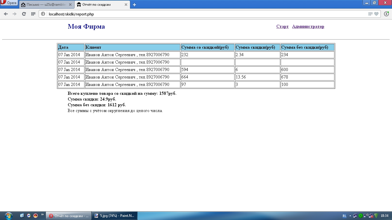Screen dimensions: 392x220
Task: Click the Всего куплено товара total line
Action: [x=122, y=93]
